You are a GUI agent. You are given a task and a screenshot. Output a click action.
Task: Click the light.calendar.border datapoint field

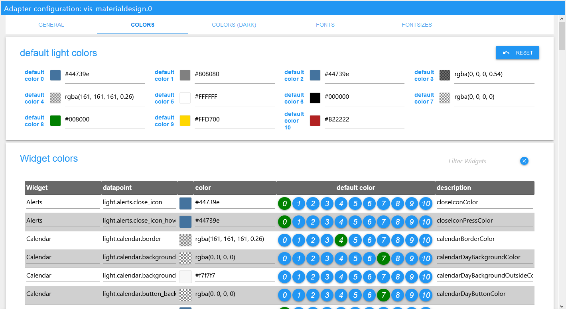139,239
